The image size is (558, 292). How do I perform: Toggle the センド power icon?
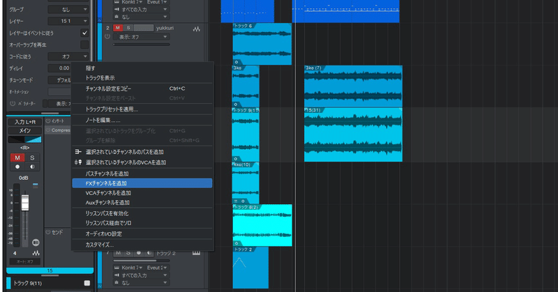[x=48, y=232]
